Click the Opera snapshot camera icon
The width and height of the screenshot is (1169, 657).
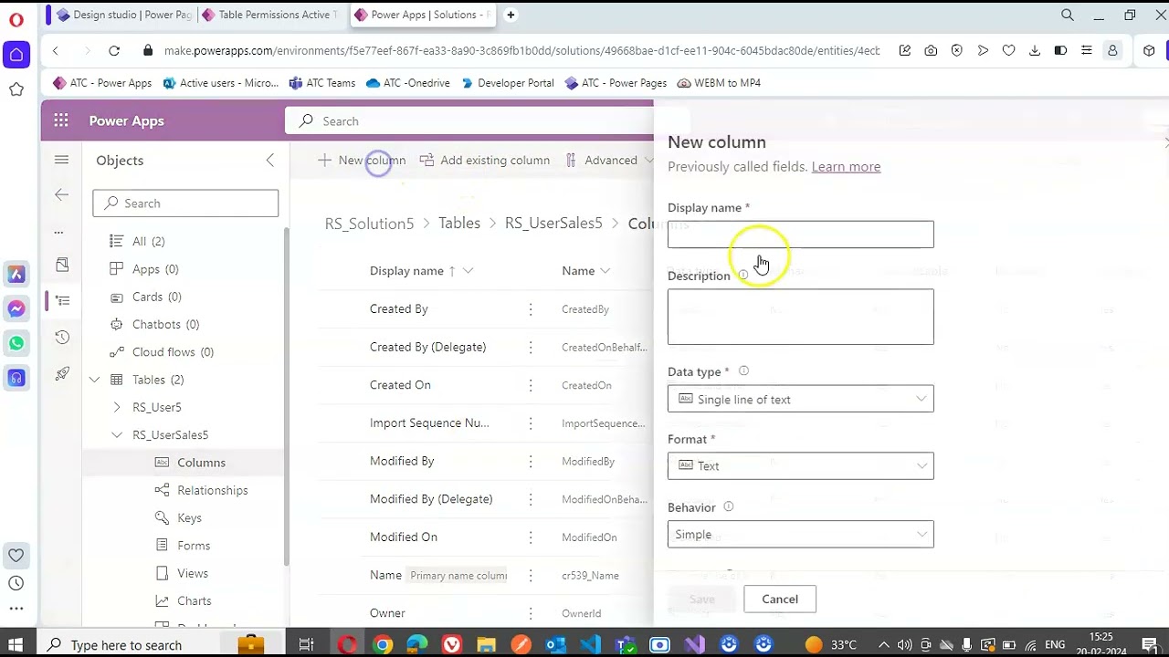(931, 51)
